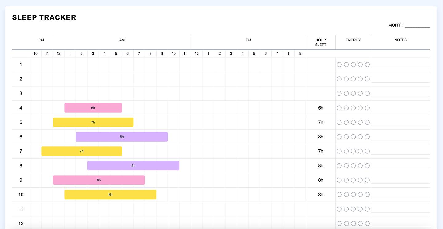Screen dimensions: 443x229
Task: Select the fifth energy circle for day 11
Action: coord(367,209)
